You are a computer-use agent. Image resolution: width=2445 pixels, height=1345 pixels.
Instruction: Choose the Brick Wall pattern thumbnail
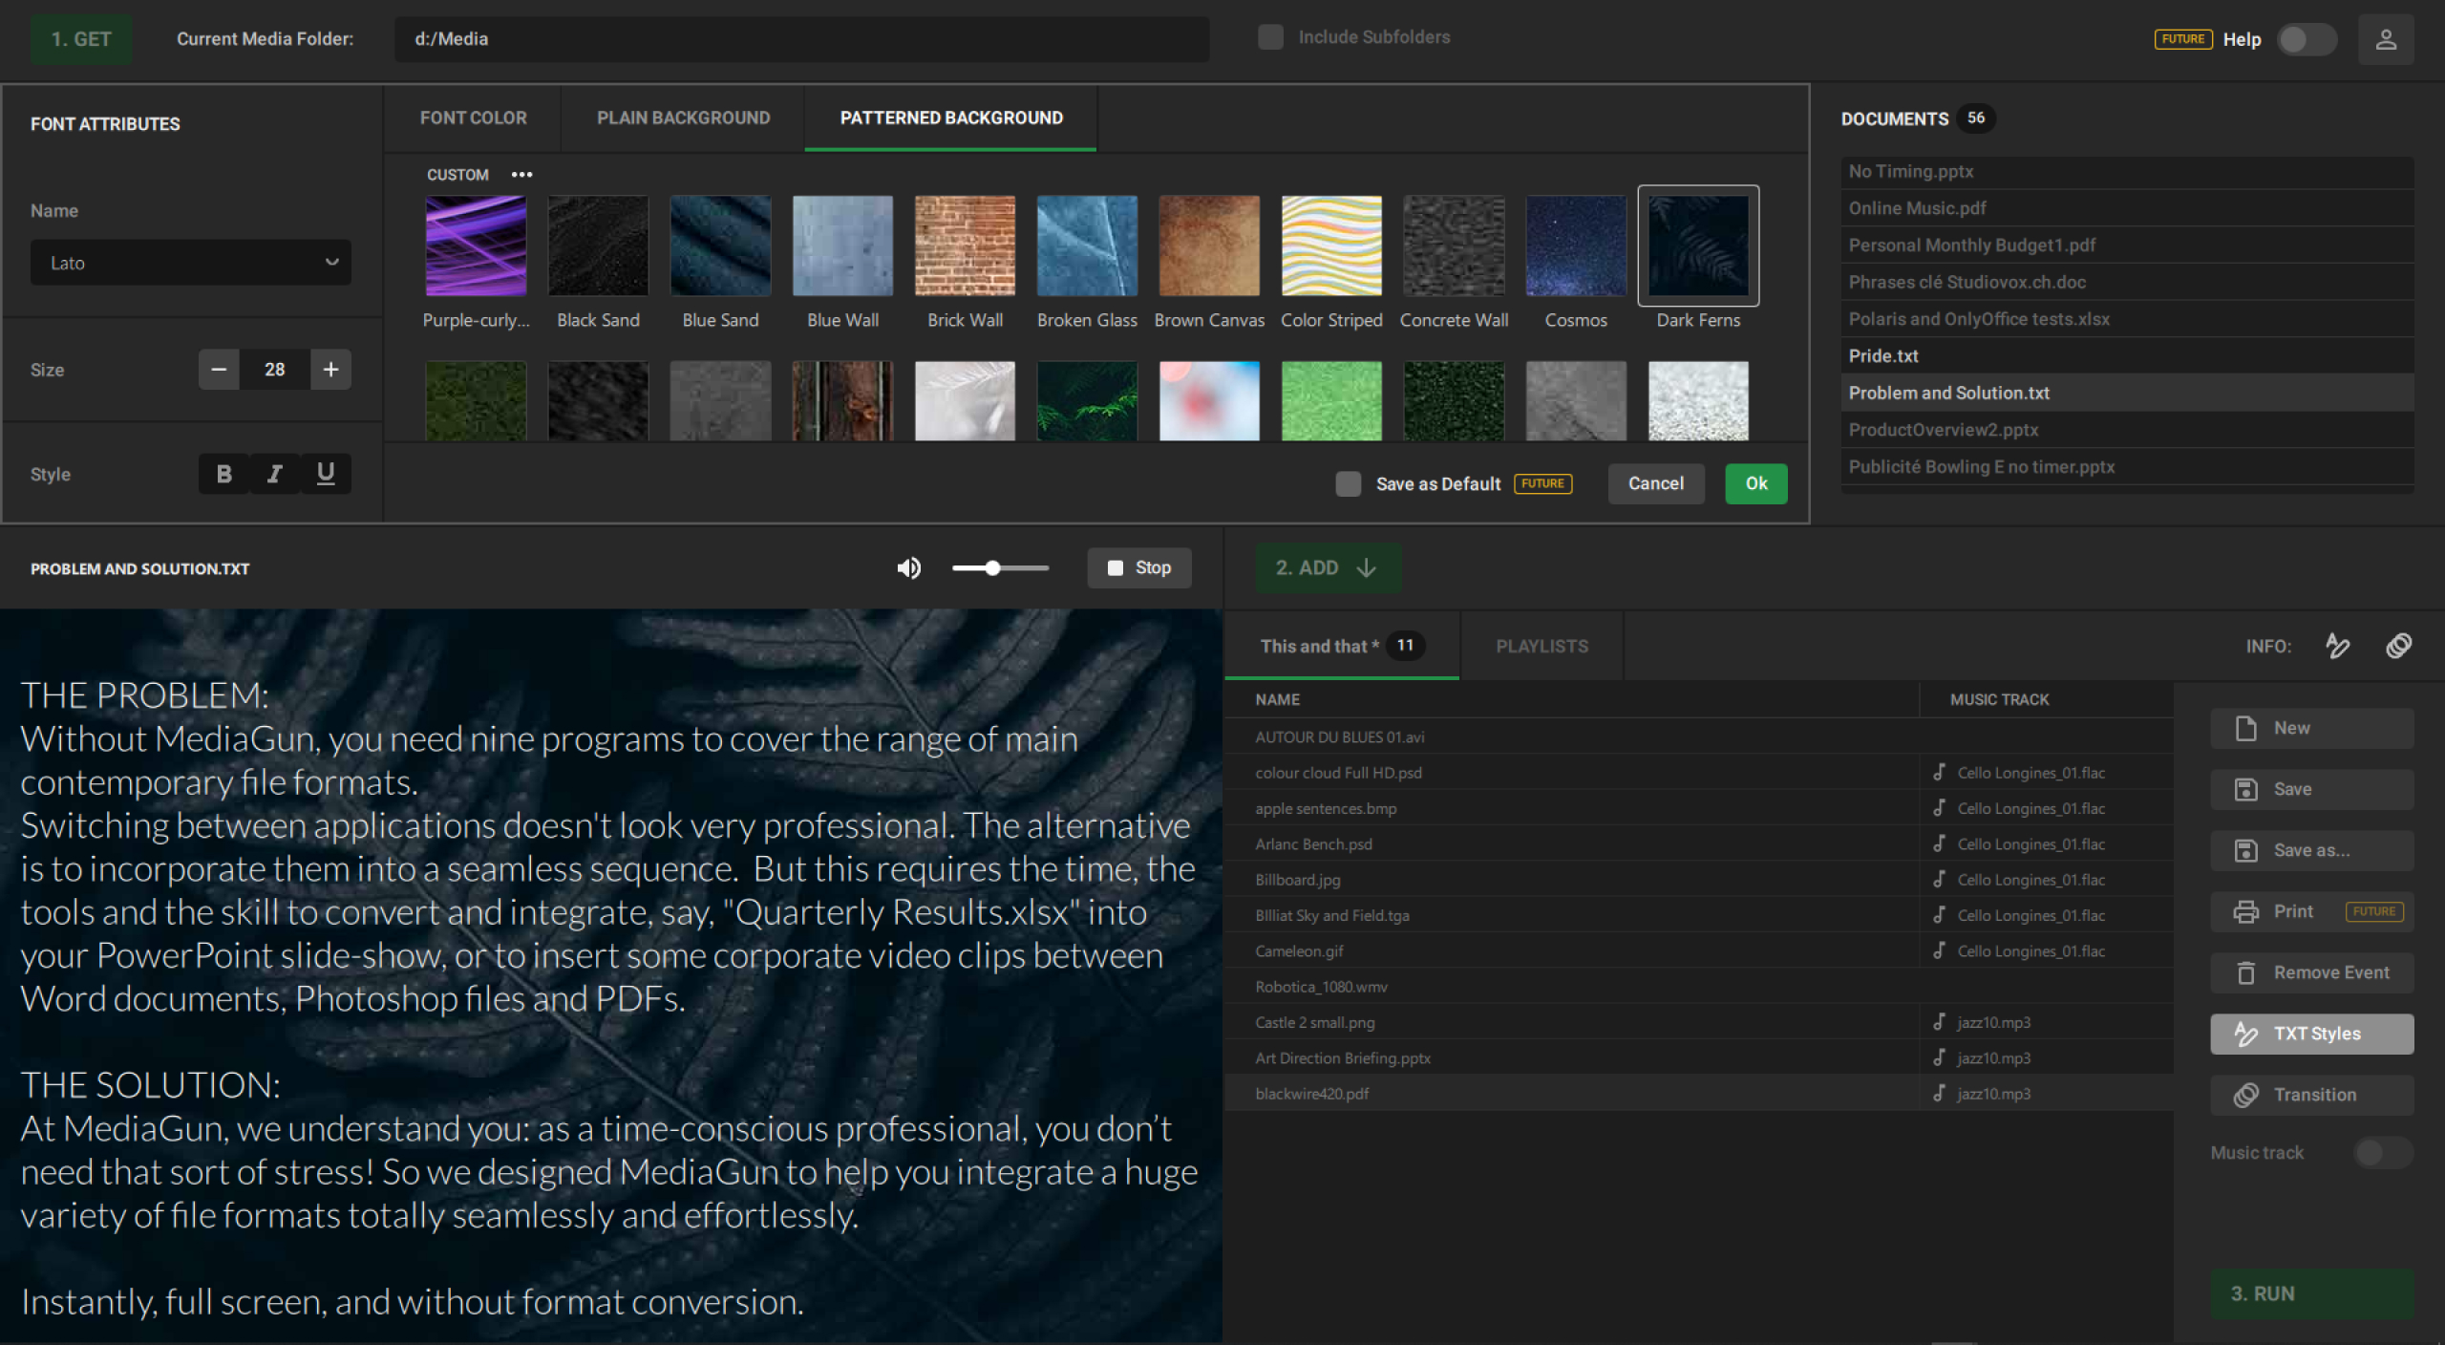point(965,246)
